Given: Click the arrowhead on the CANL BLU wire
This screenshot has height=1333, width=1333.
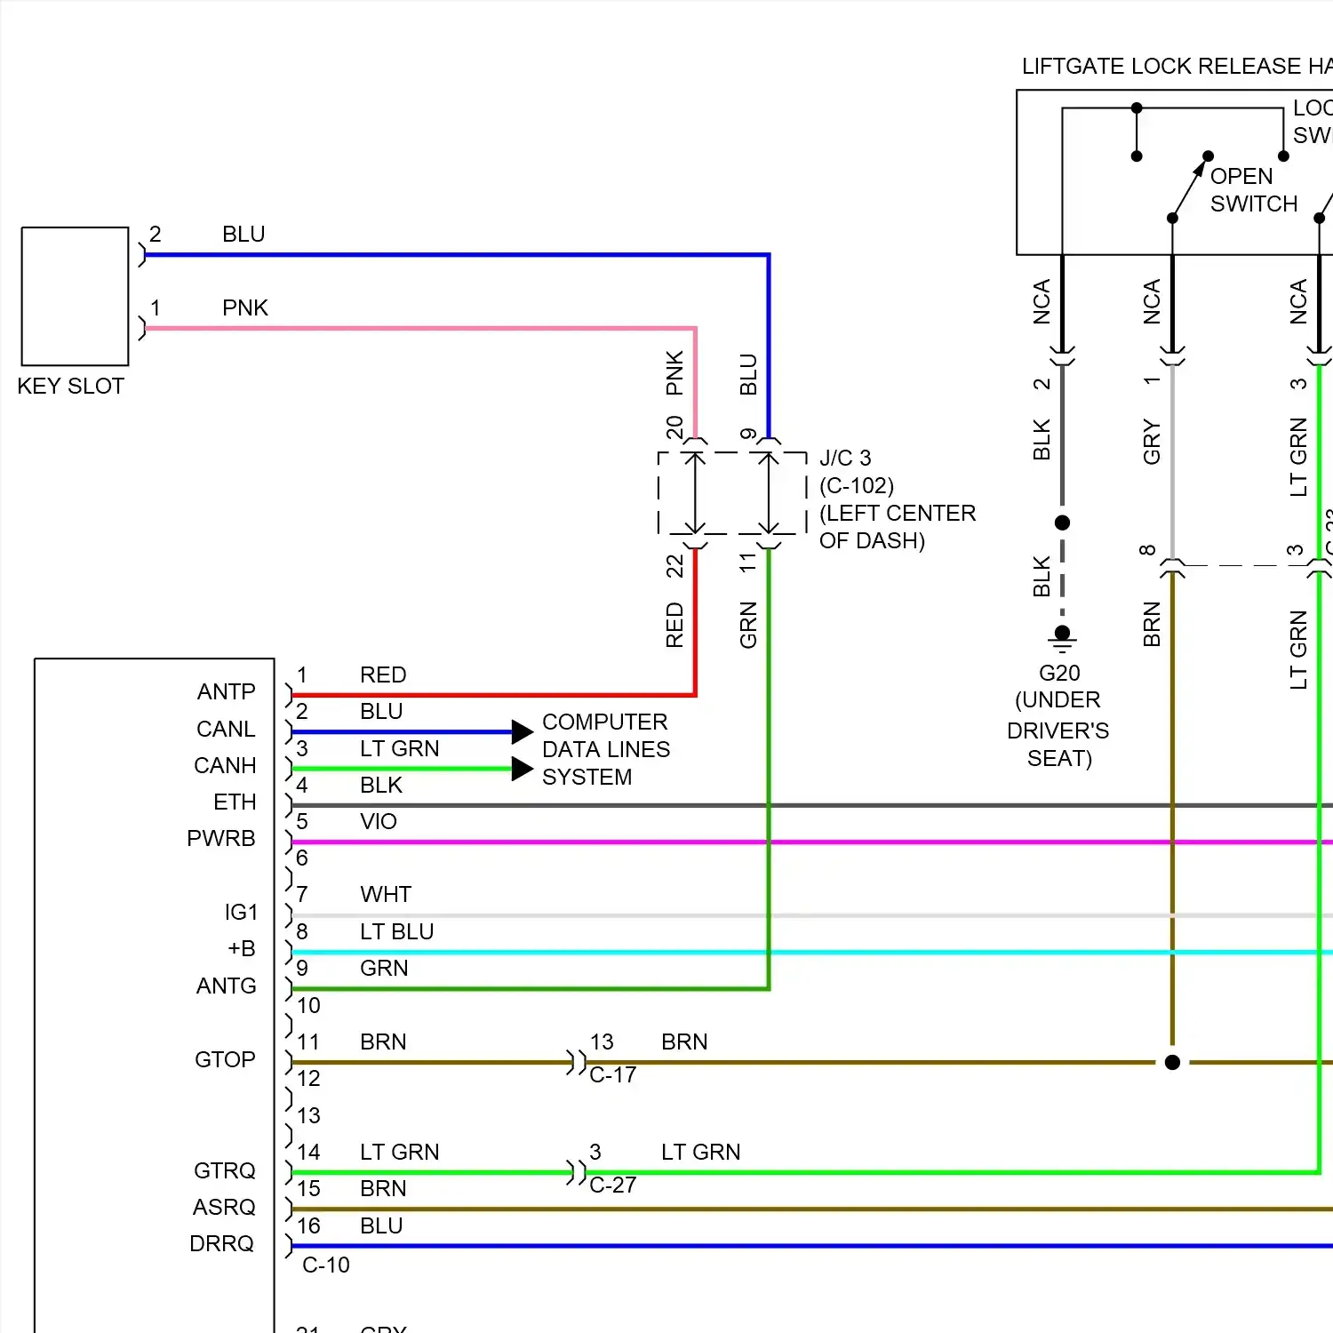Looking at the screenshot, I should pyautogui.click(x=523, y=732).
